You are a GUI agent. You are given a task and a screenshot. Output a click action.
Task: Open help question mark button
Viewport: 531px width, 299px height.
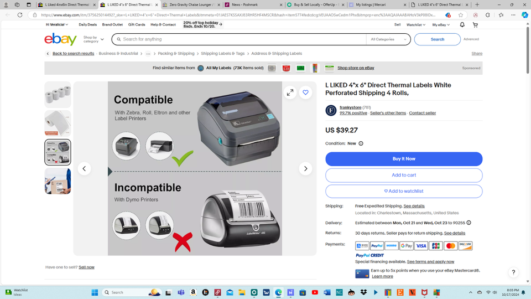pyautogui.click(x=513, y=272)
